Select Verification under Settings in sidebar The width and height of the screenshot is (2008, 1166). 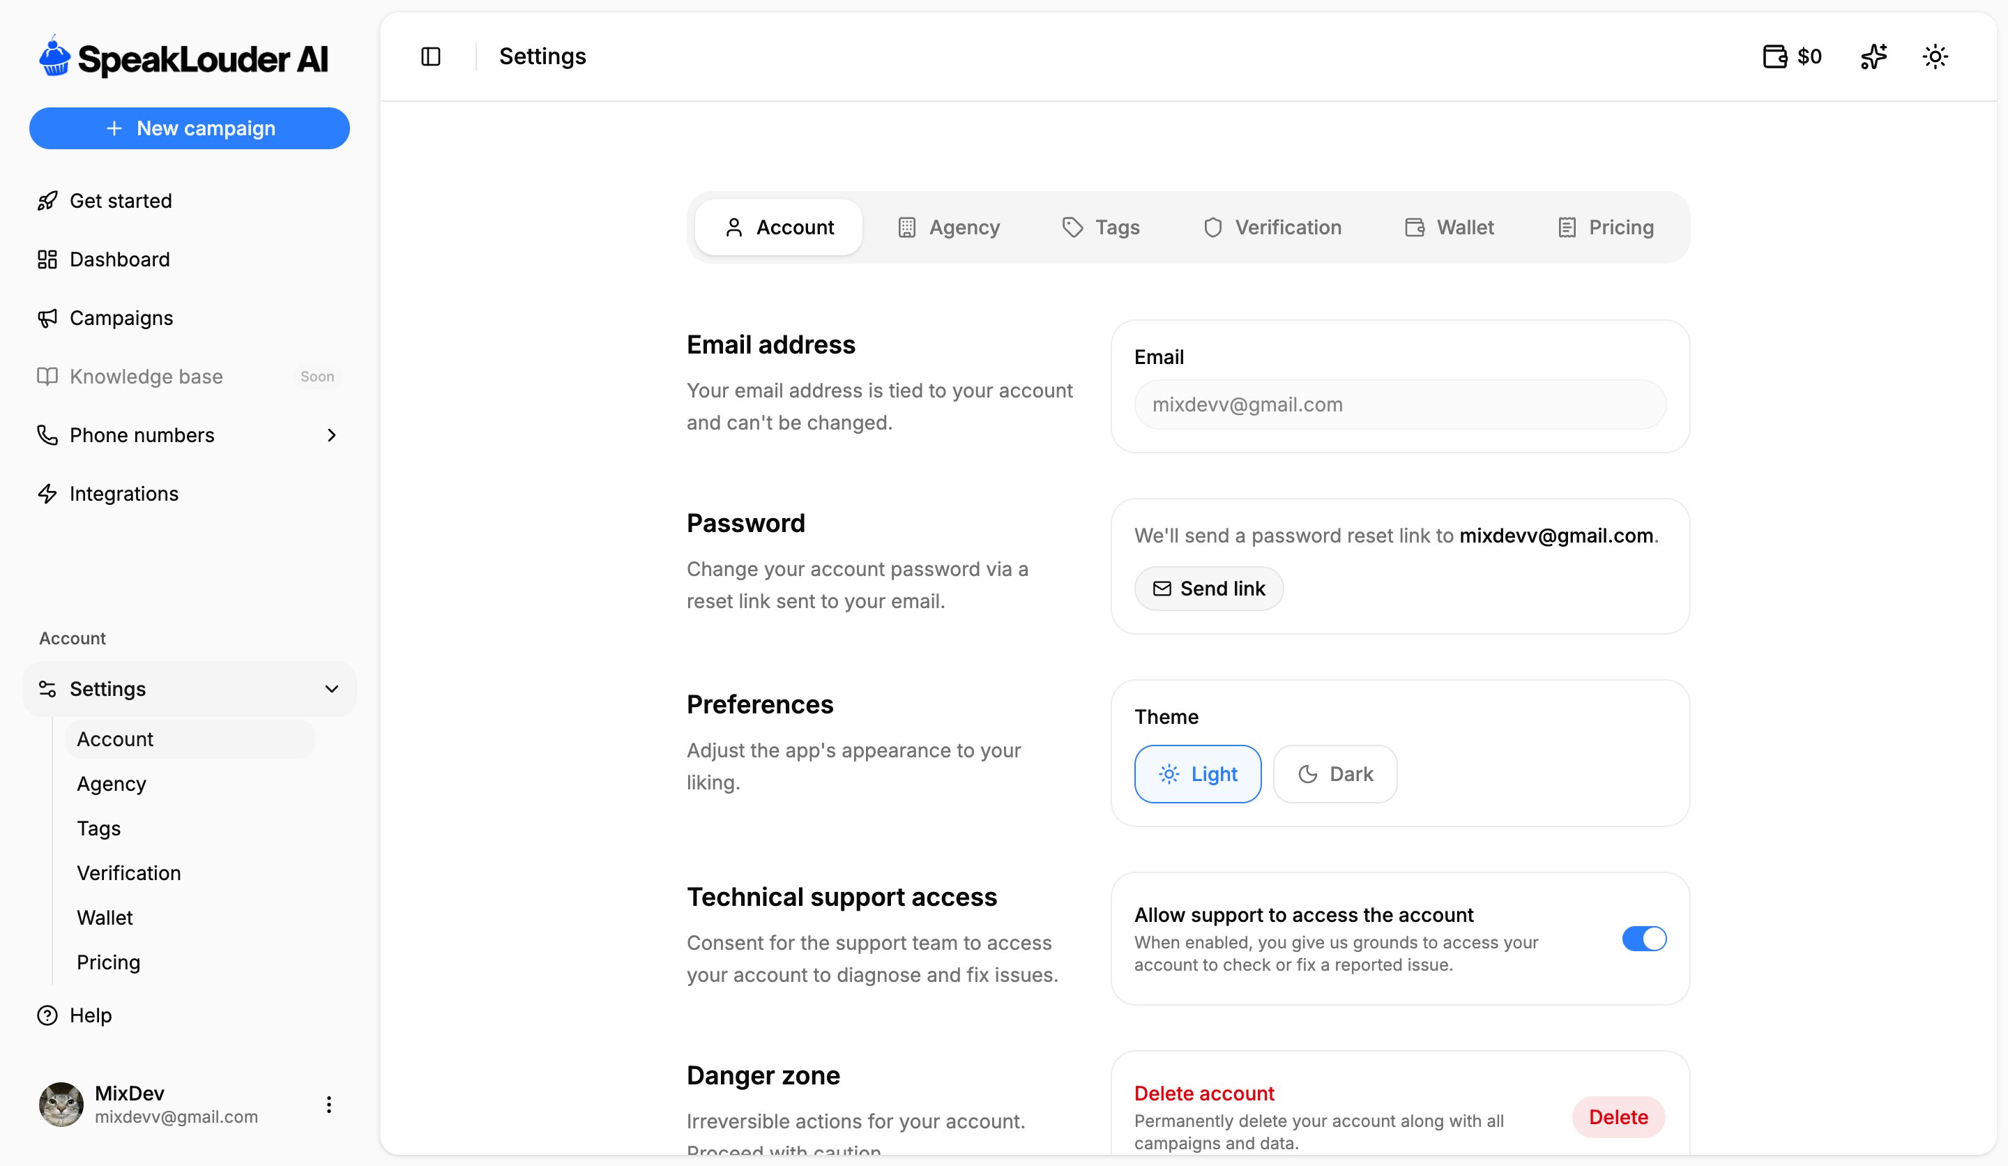[x=190, y=872]
